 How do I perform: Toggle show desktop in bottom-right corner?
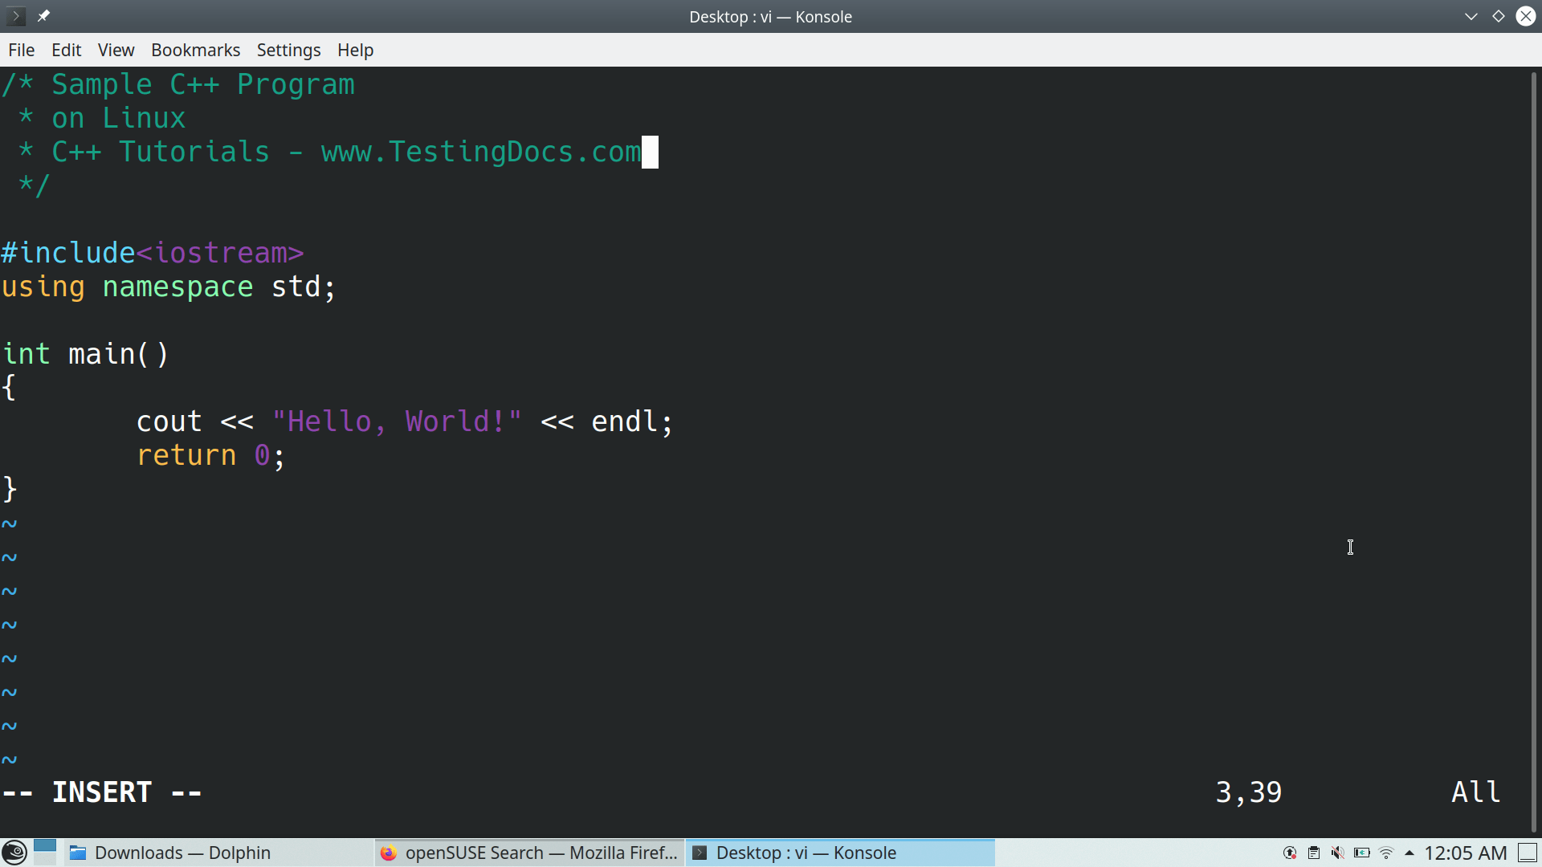click(x=1529, y=853)
